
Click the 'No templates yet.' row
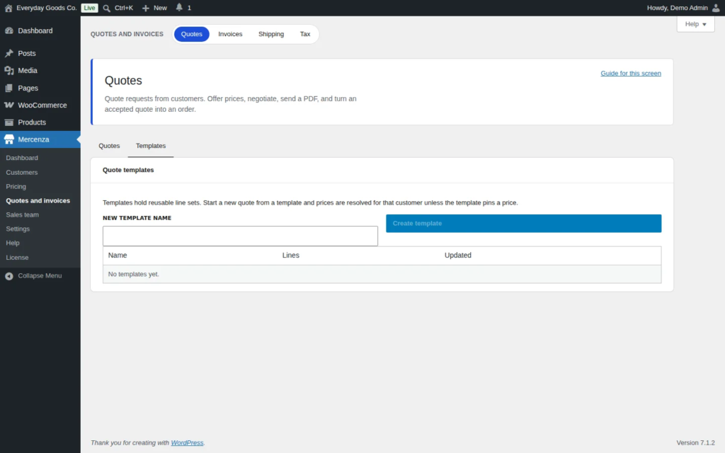pyautogui.click(x=382, y=274)
